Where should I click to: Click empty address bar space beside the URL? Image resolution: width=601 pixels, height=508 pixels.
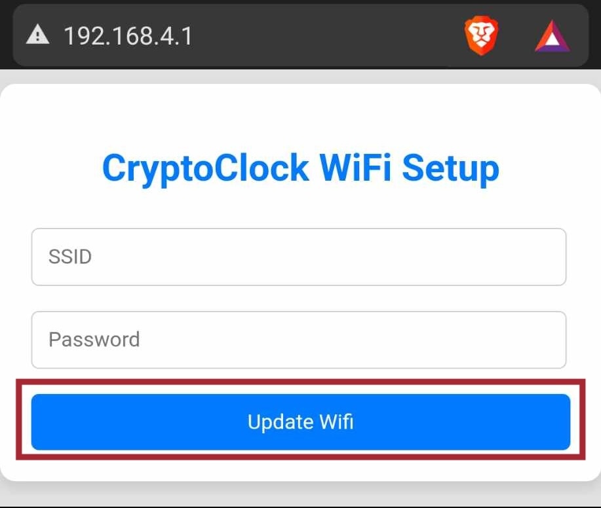[x=328, y=35]
